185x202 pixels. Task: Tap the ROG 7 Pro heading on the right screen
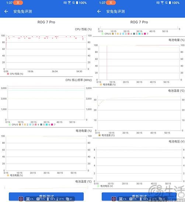(x=139, y=22)
